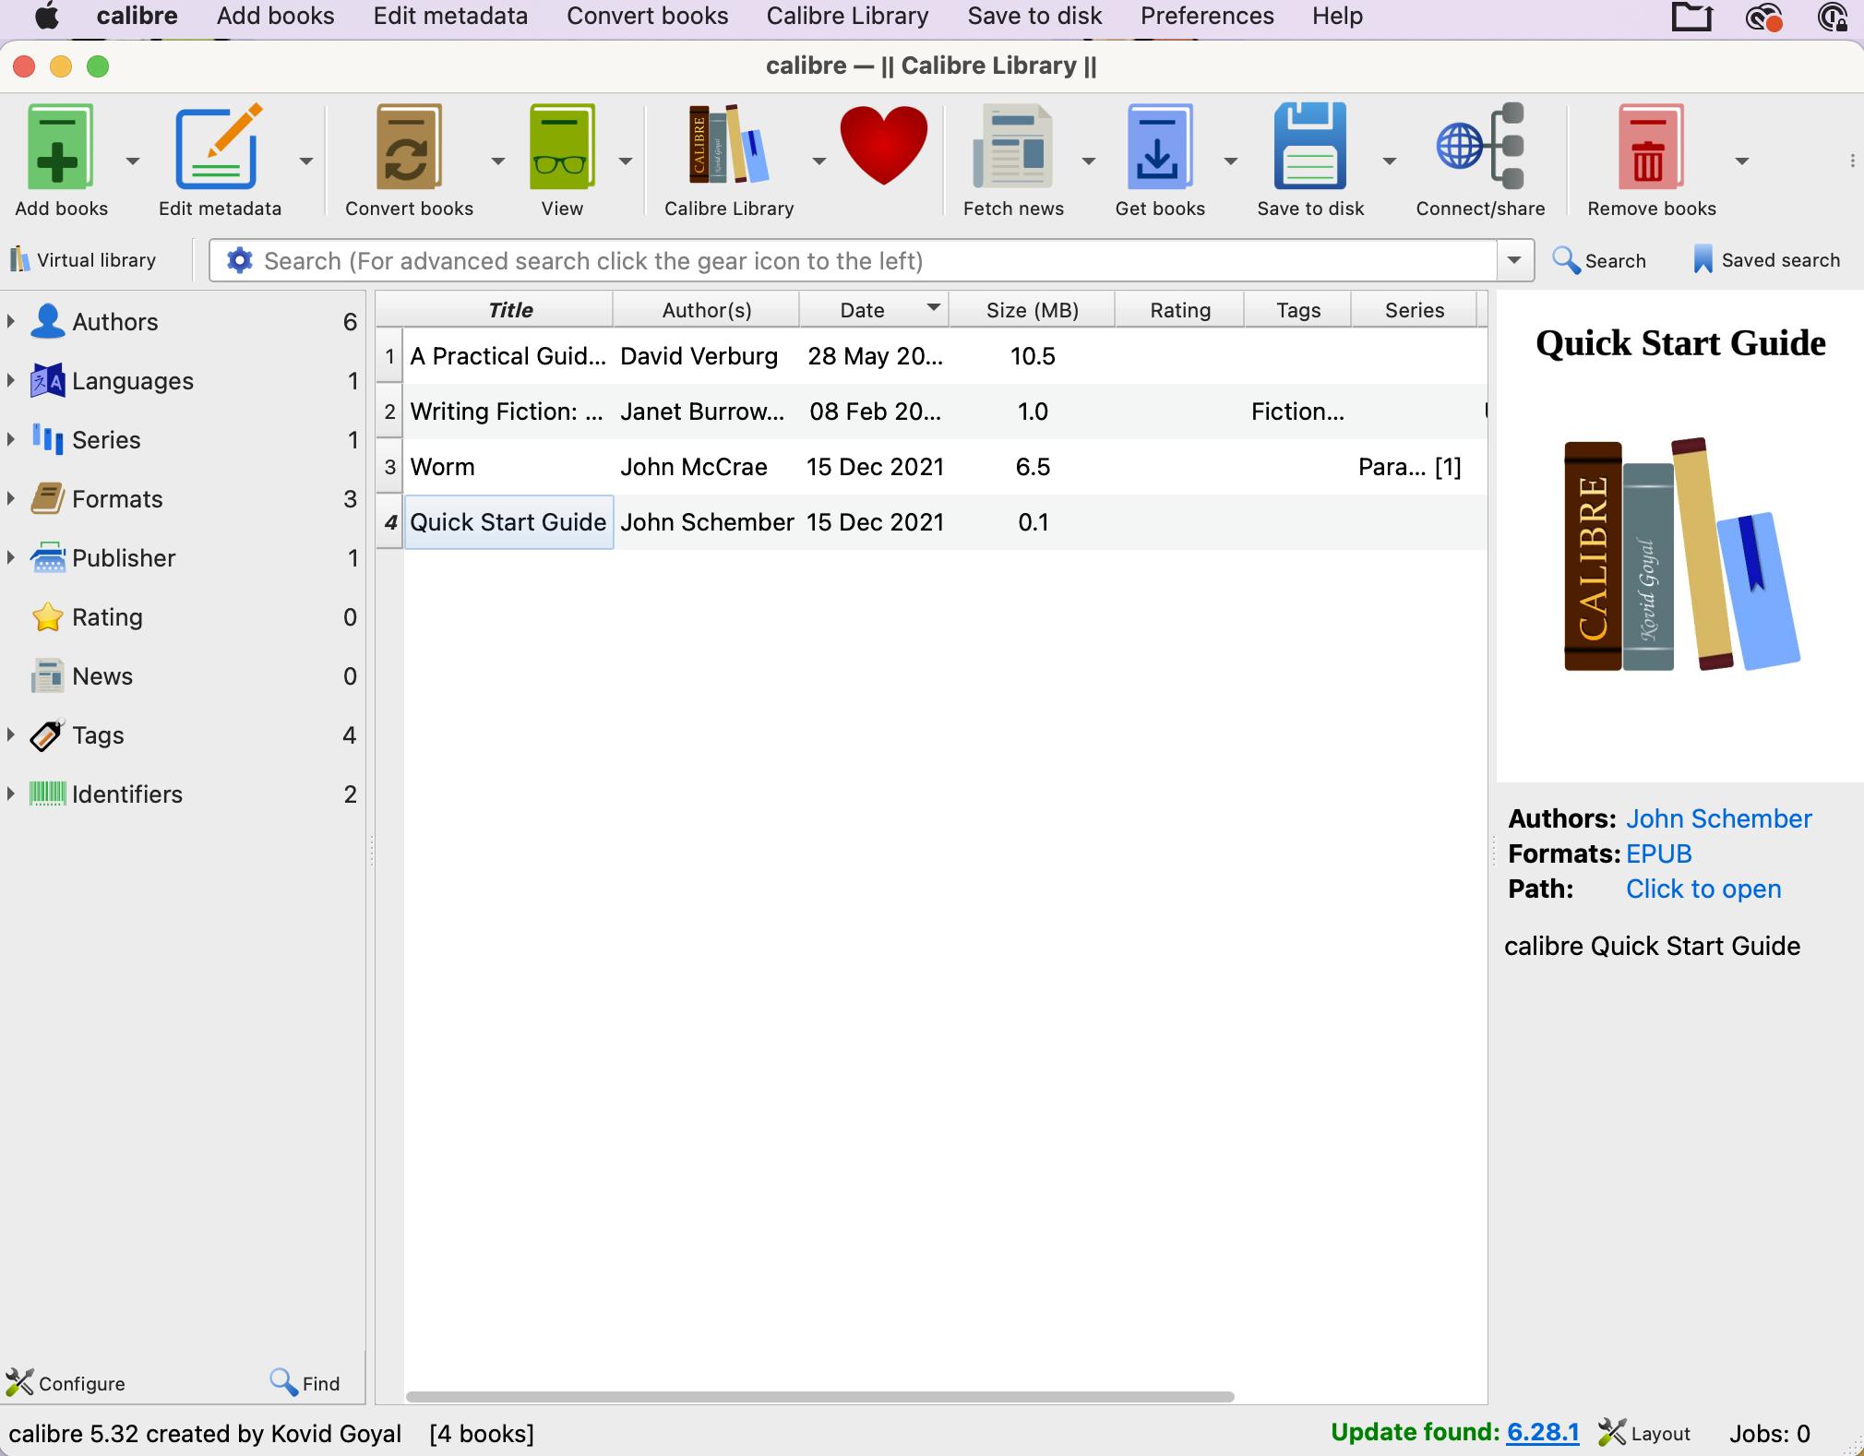Open the View dropdown arrow
The width and height of the screenshot is (1864, 1456).
click(626, 161)
